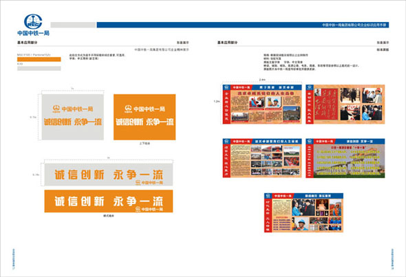Screen dimensions: 406x277
Task: Click the corner logo of the bottom centre display board
Action: click(268, 196)
